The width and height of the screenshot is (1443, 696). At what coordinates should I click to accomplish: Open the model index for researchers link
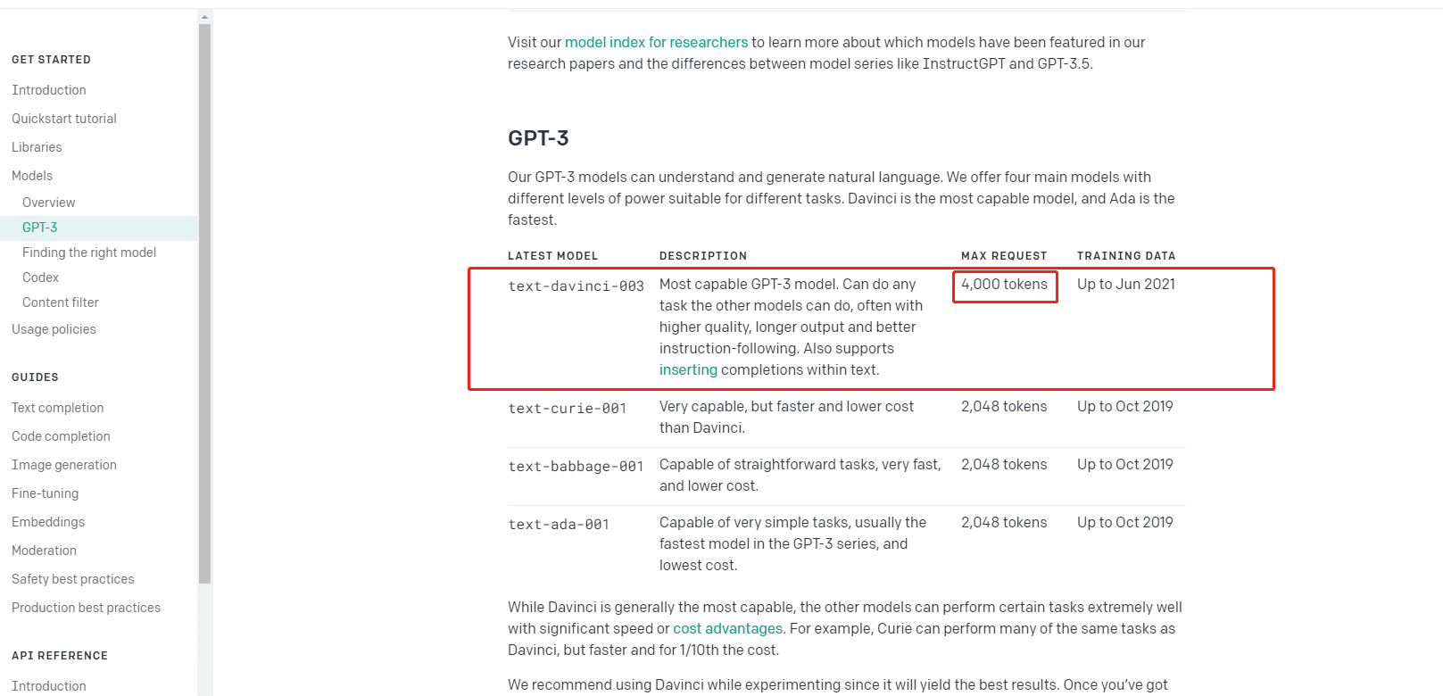[x=656, y=42]
